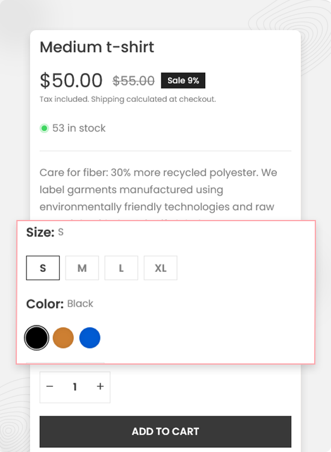Screen dimensions: 331x452
Task: Choose the M size option
Action: [x=82, y=268]
